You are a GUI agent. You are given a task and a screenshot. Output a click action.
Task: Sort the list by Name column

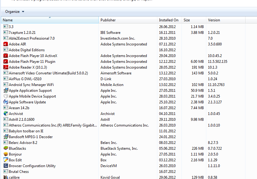50,20
